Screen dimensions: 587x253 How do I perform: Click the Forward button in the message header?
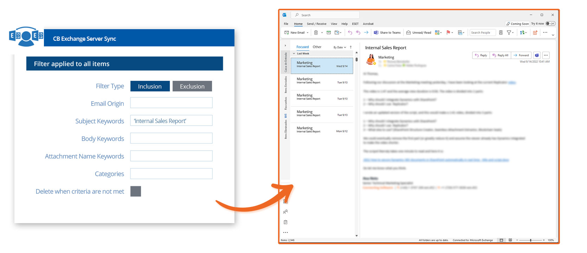(521, 55)
